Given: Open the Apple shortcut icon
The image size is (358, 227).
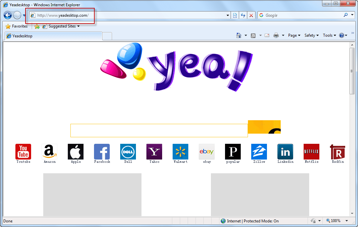Looking at the screenshot, I should click(76, 152).
